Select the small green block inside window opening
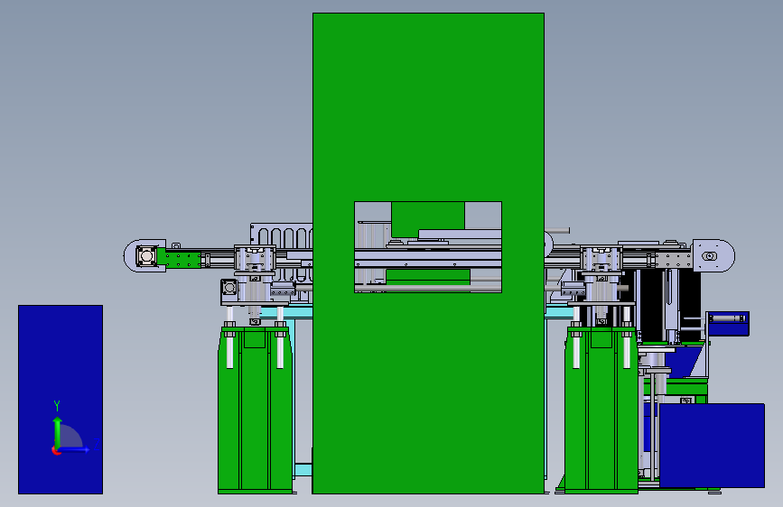Image resolution: width=783 pixels, height=507 pixels. click(x=428, y=219)
